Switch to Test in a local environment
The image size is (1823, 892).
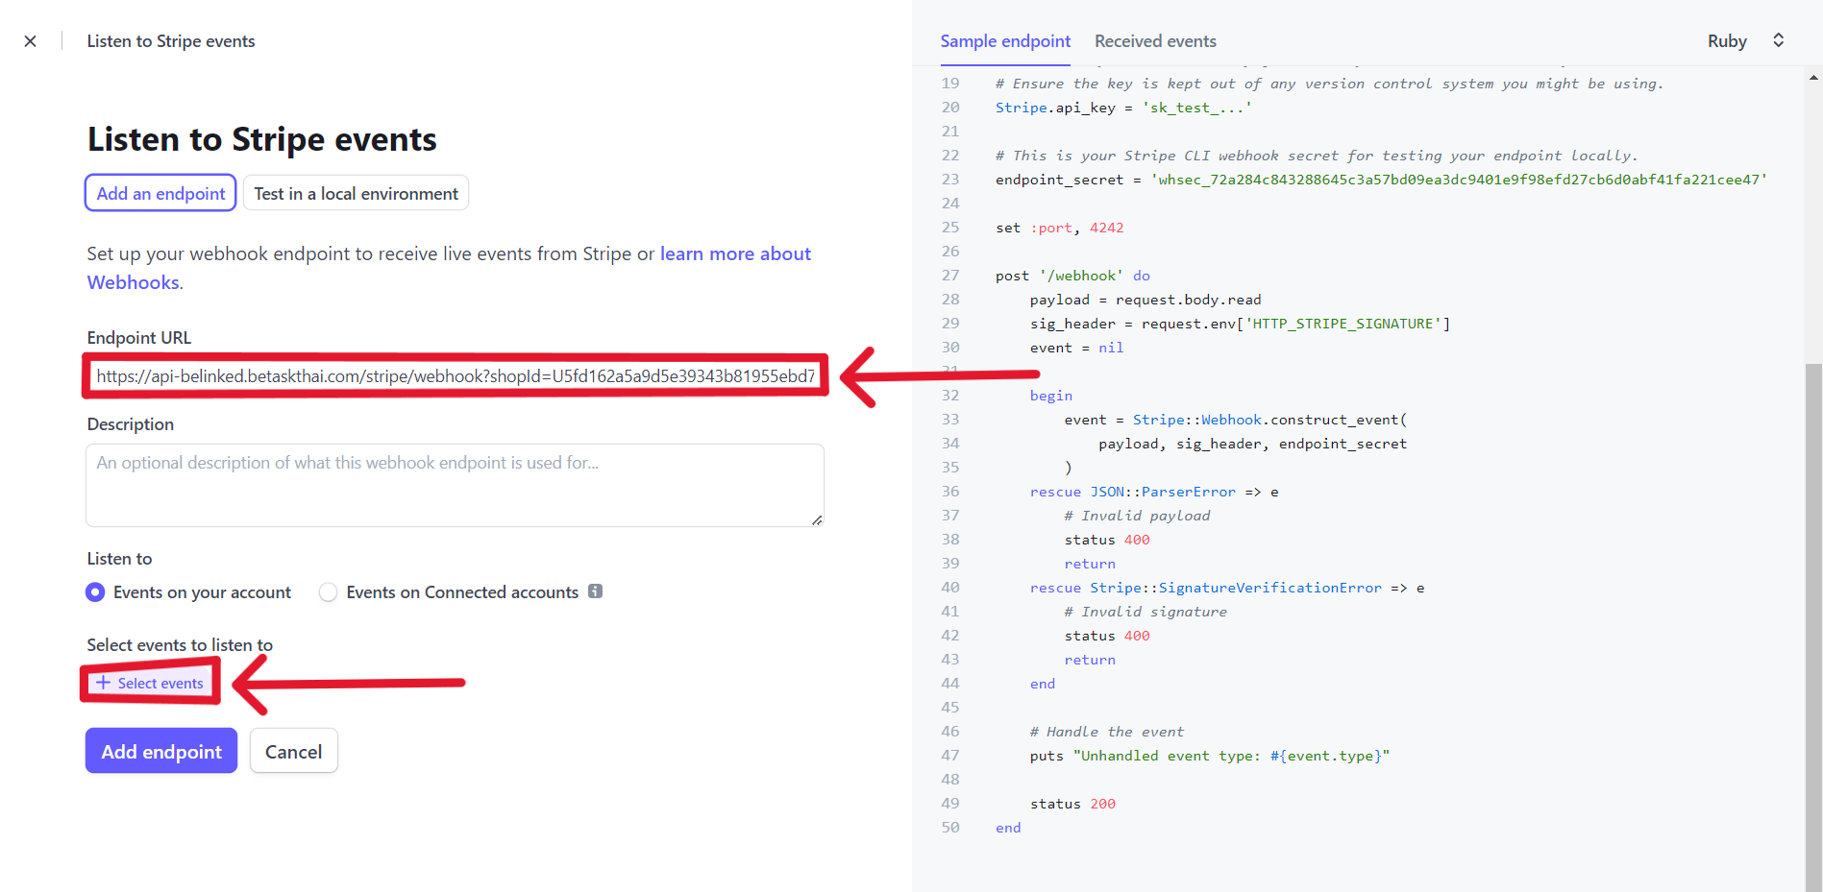tap(356, 193)
